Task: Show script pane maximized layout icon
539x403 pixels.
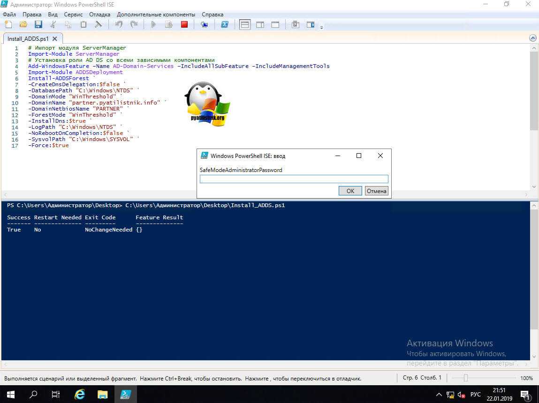Action: coord(275,25)
